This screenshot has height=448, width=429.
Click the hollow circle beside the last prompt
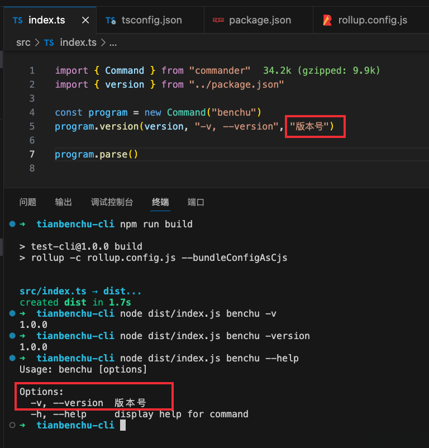(x=12, y=425)
